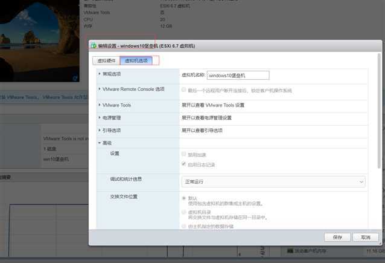Click the 交换文件位置 label
Image resolution: width=385 pixels, height=263 pixels.
click(124, 196)
